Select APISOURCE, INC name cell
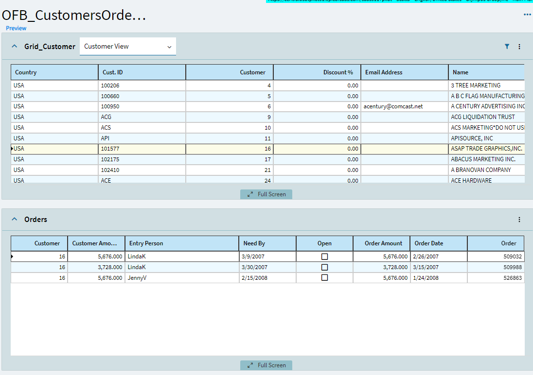The height and width of the screenshot is (375, 533). click(x=486, y=138)
